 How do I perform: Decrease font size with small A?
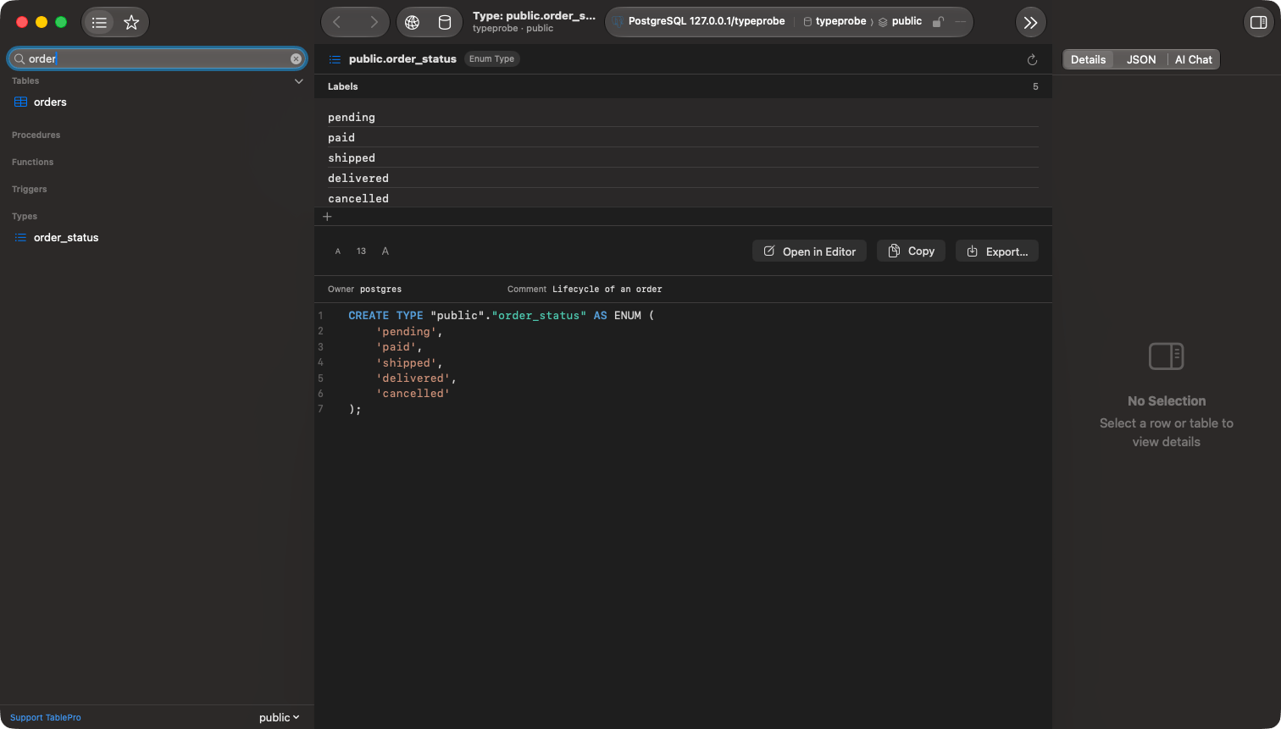(338, 251)
